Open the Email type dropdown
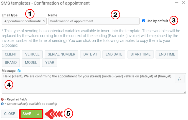188x120 pixels. 24,21
